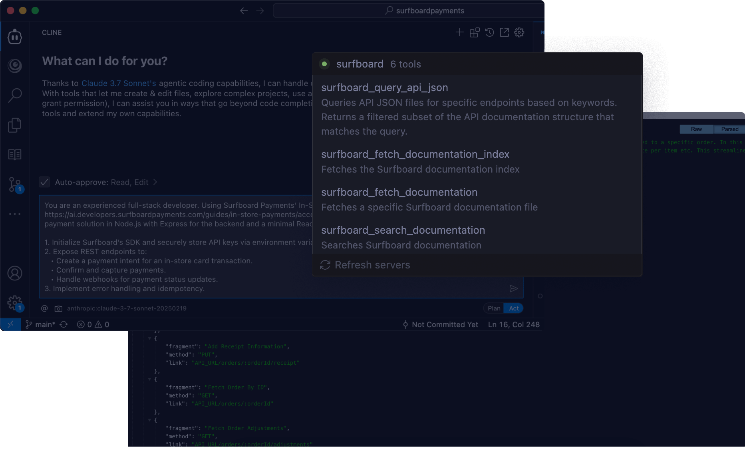Image resolution: width=745 pixels, height=449 pixels.
Task: Open surfboard_query_api_json tool
Action: pyautogui.click(x=384, y=87)
